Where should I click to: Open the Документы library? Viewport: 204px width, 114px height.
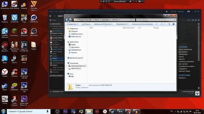click(x=75, y=47)
